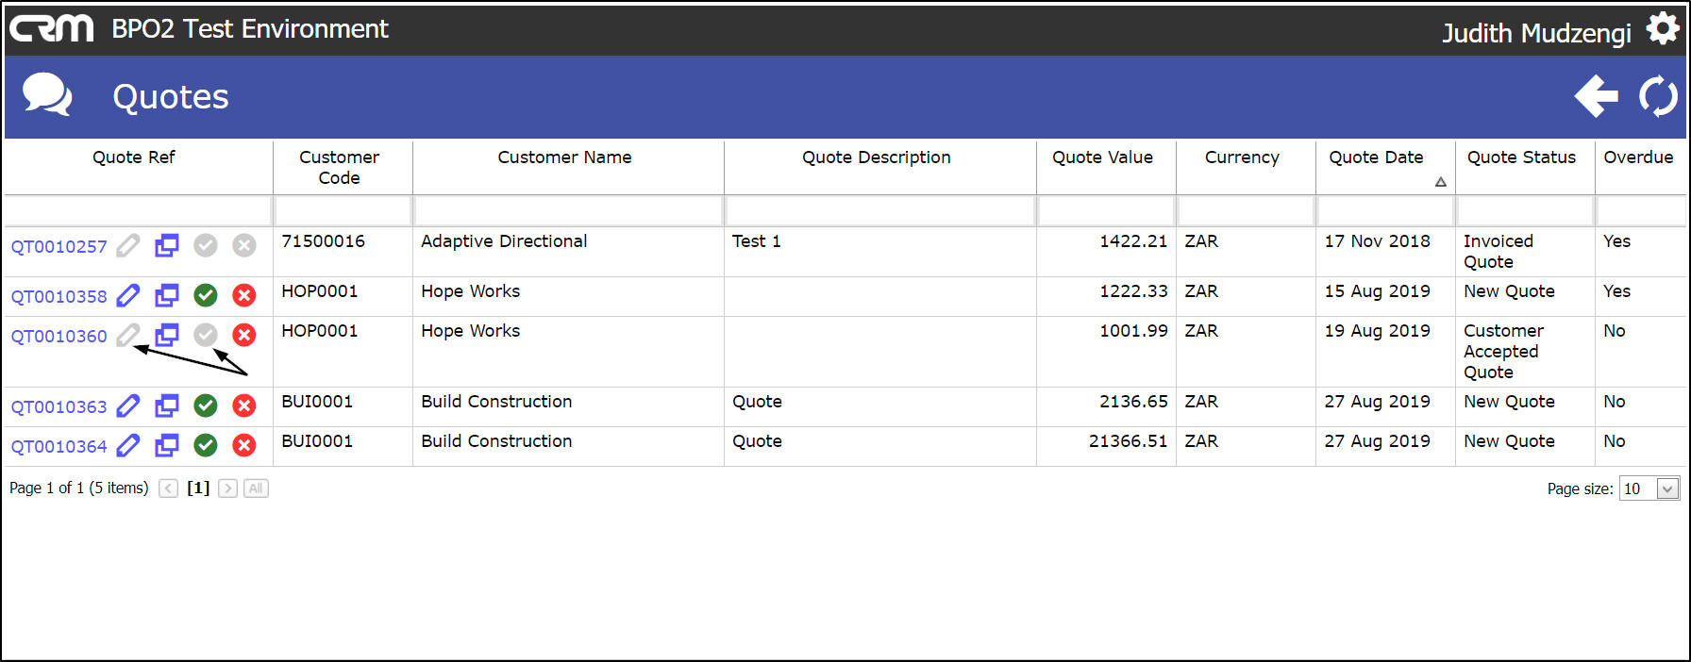Viewport: 1691px width, 662px height.
Task: Open quote QT0010257 link
Action: [59, 247]
